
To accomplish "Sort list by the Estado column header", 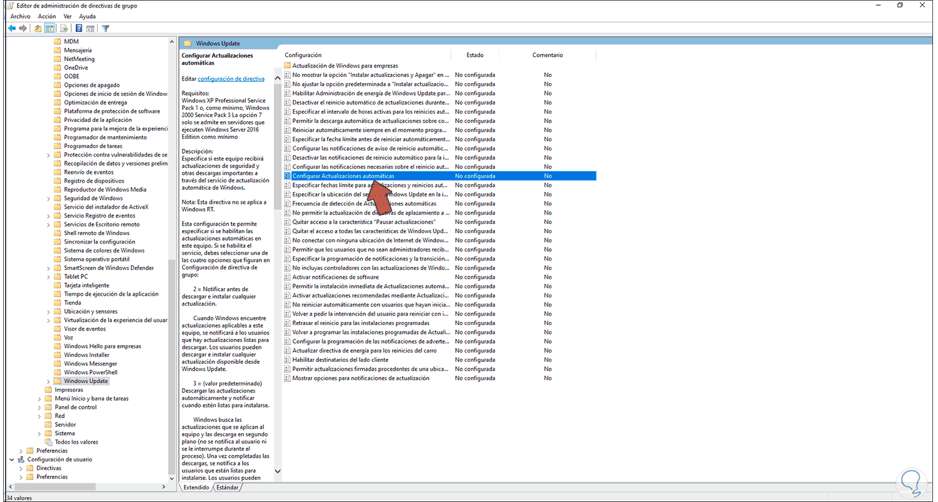I will pos(475,55).
